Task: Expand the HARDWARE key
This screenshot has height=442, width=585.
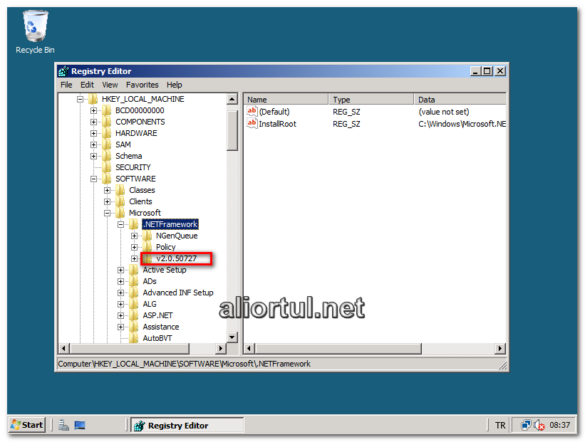Action: 93,133
